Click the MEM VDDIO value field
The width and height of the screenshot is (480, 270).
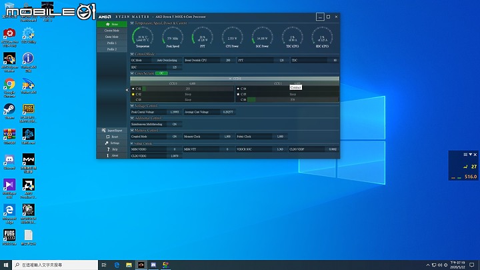[x=175, y=149]
